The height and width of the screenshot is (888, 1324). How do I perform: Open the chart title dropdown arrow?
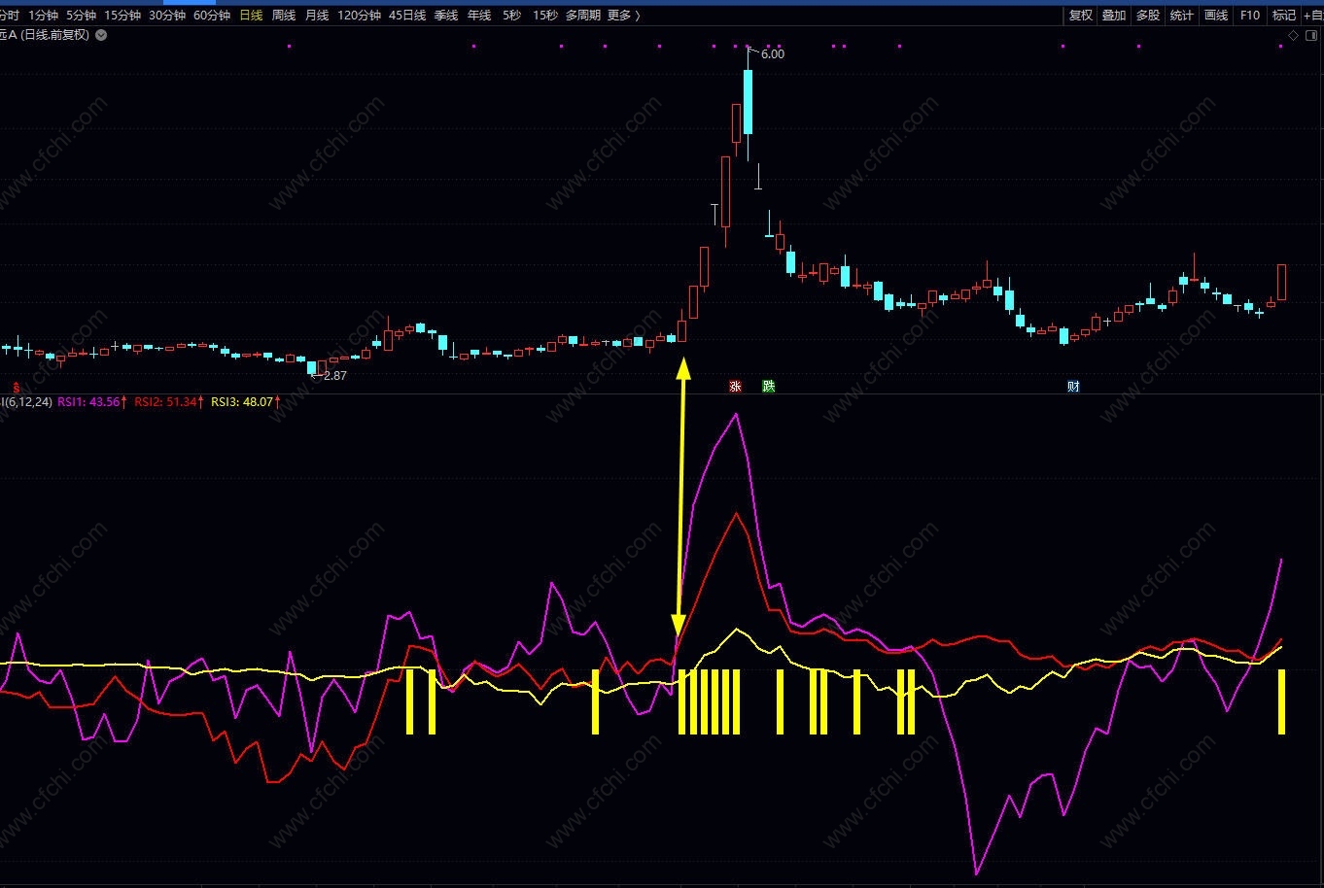[x=102, y=35]
